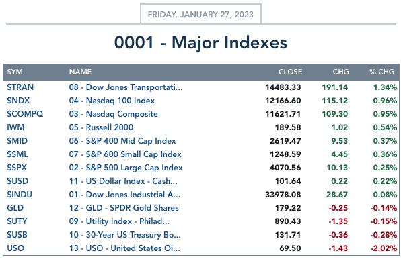Open S&P 400 Mid Cap Index link

pos(122,141)
